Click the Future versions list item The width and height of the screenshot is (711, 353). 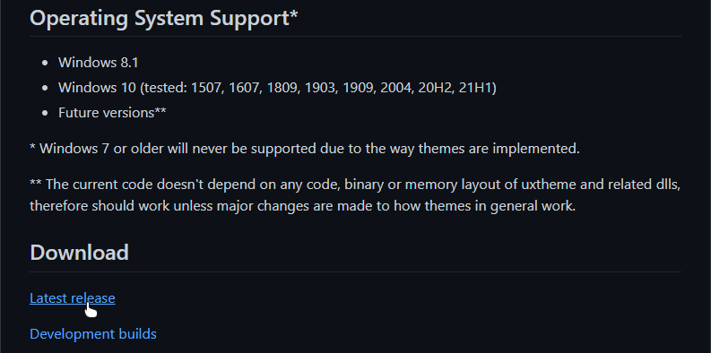pyautogui.click(x=112, y=112)
